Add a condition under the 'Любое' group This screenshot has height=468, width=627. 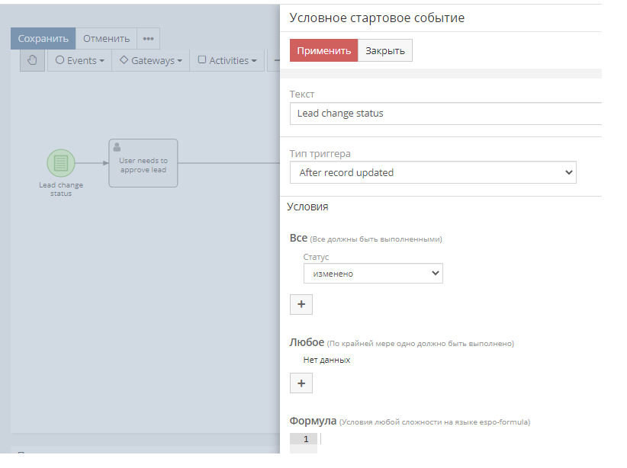(301, 383)
